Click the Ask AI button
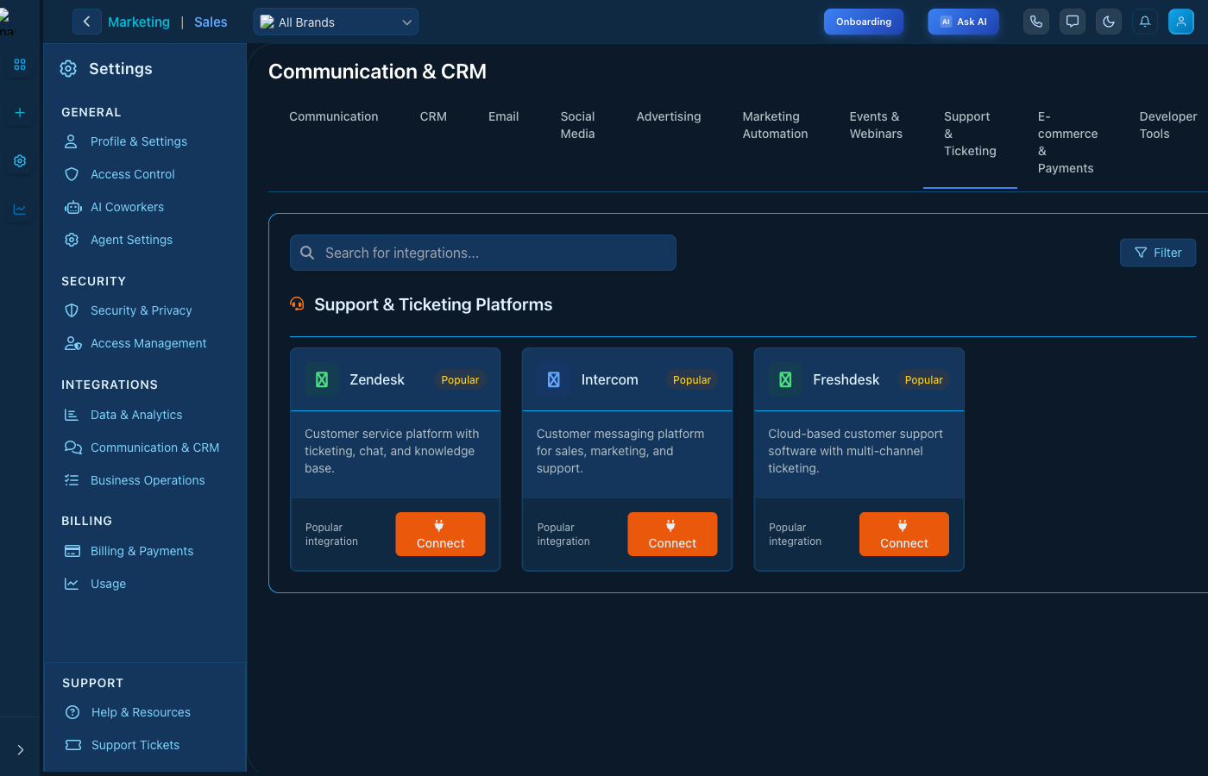The height and width of the screenshot is (776, 1208). pyautogui.click(x=963, y=22)
